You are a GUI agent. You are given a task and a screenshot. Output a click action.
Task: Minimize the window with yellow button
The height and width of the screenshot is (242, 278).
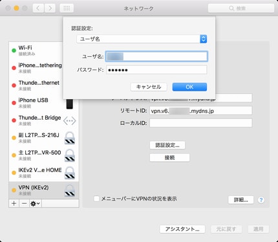pos(16,8)
